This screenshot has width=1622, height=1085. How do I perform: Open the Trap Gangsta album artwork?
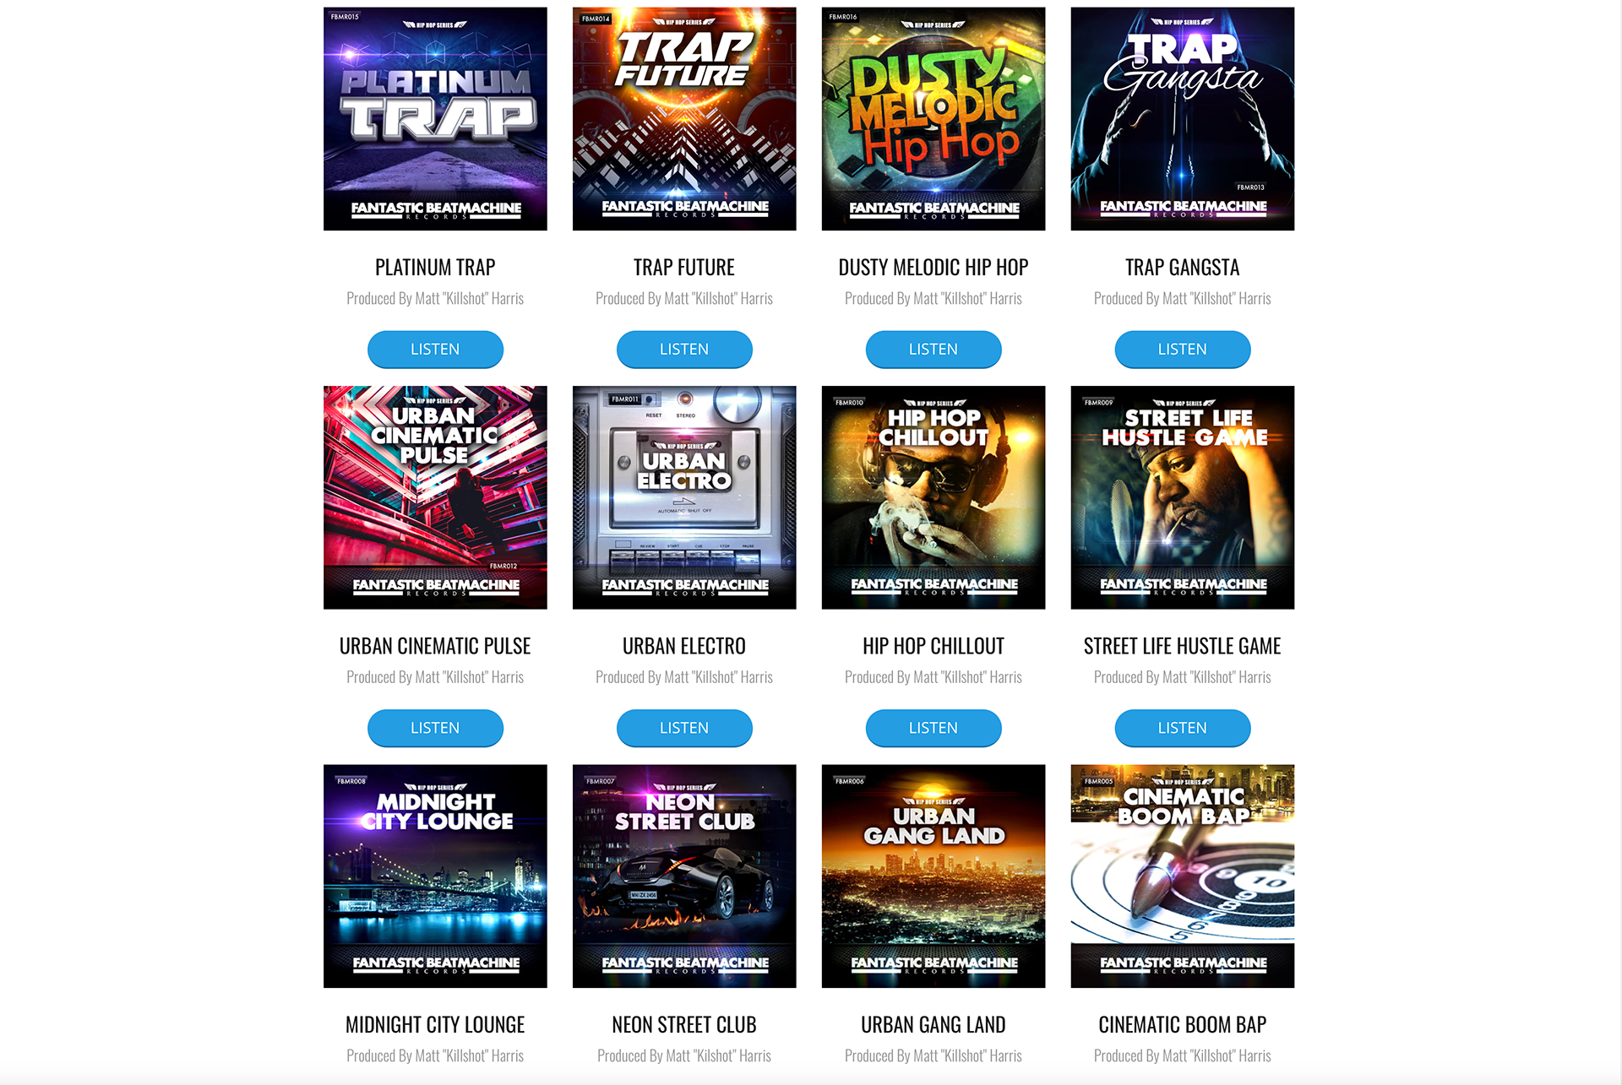1183,119
